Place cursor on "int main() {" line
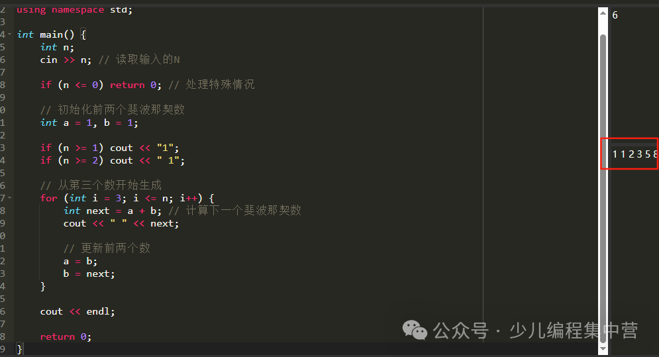 point(51,34)
